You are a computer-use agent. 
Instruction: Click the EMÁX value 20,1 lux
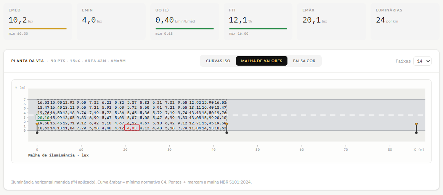pyautogui.click(x=315, y=20)
